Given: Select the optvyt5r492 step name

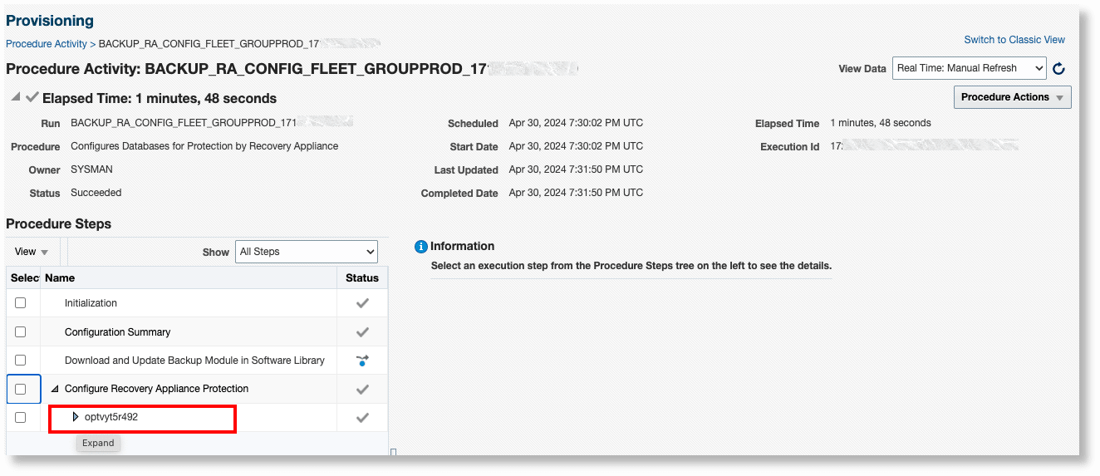Looking at the screenshot, I should pyautogui.click(x=111, y=417).
